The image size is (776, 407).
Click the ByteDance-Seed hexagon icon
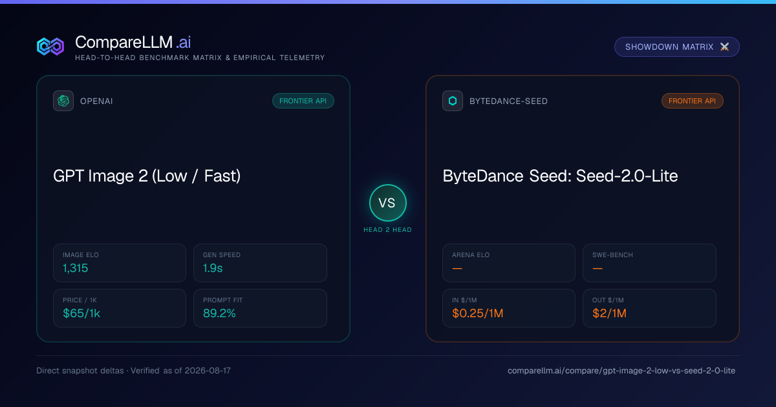[x=453, y=101]
